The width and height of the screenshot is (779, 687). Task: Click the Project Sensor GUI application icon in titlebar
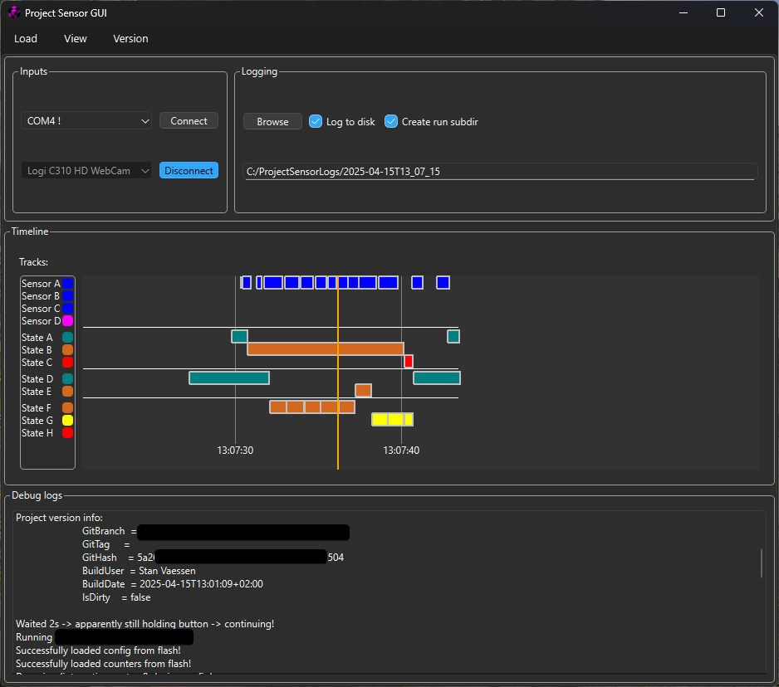point(12,12)
